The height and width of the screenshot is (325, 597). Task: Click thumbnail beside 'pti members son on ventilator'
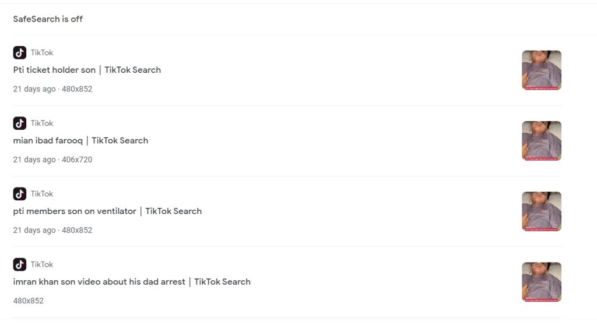pyautogui.click(x=541, y=211)
